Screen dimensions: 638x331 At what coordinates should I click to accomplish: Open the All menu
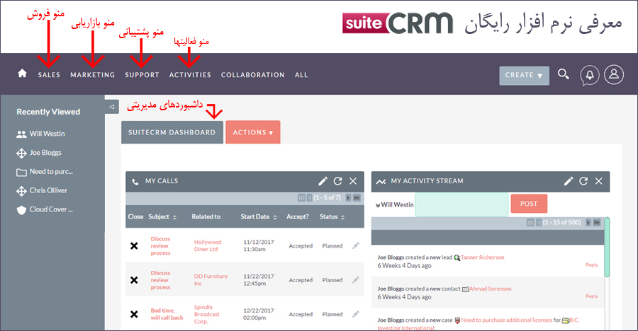pyautogui.click(x=301, y=75)
